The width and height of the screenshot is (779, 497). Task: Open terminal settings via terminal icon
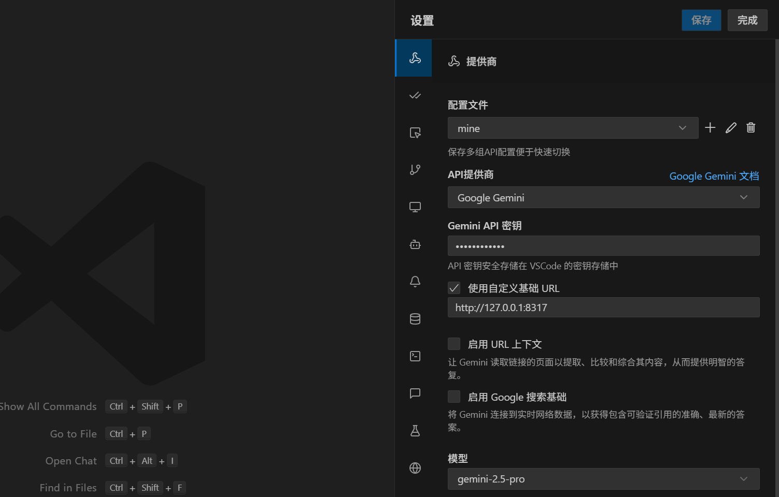(415, 356)
